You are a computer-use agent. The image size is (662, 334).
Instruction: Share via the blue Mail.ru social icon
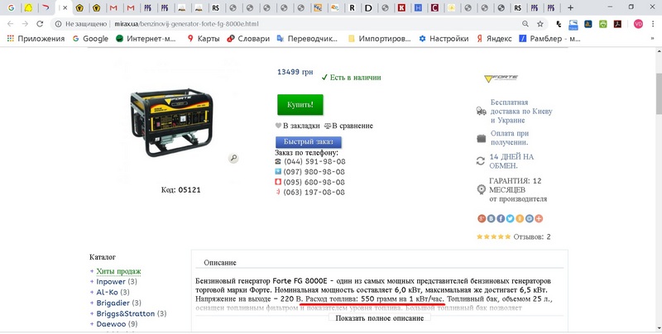click(529, 218)
